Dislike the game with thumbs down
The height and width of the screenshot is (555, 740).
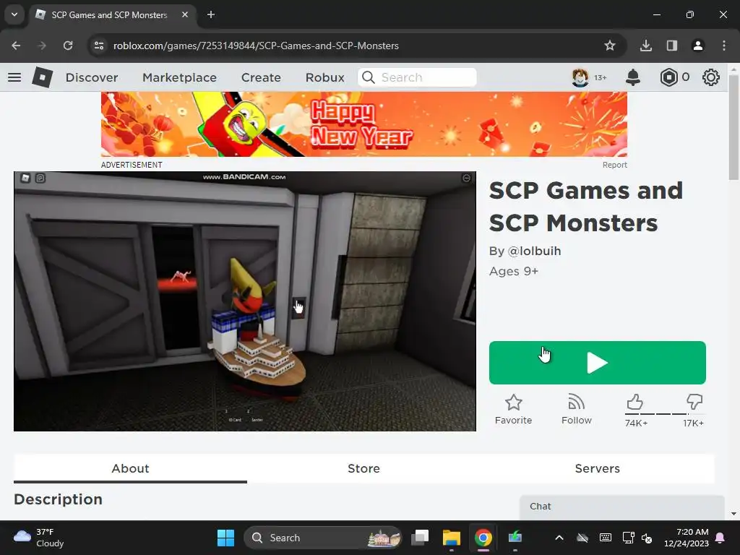point(694,402)
